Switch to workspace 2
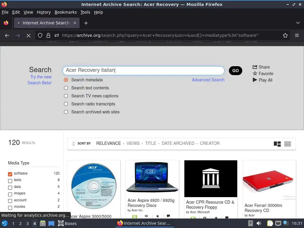 click(x=20, y=224)
